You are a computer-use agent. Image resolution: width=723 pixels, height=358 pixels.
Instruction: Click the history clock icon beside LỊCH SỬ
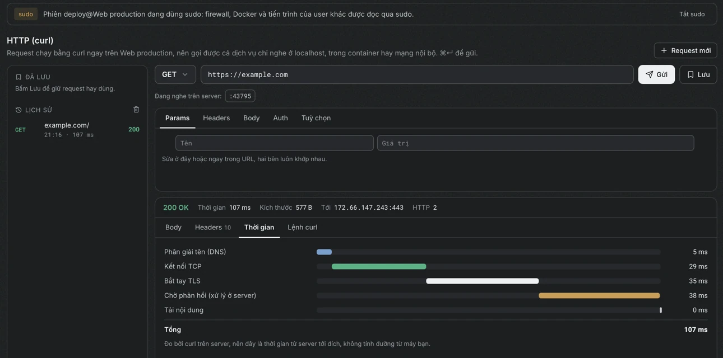18,110
